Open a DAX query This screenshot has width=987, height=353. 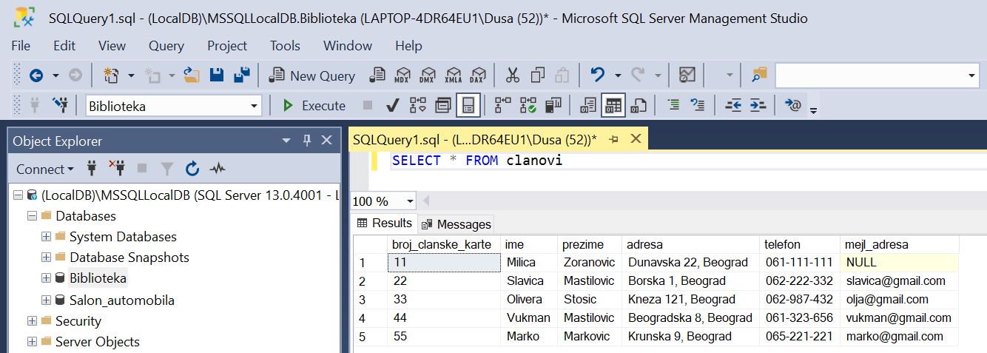[x=477, y=75]
